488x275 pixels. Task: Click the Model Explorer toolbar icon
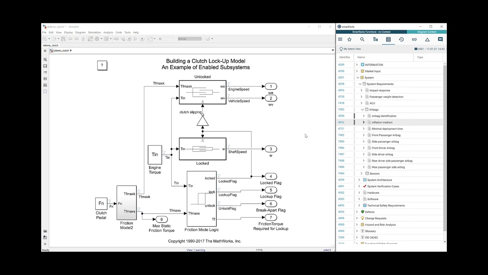[106, 39]
